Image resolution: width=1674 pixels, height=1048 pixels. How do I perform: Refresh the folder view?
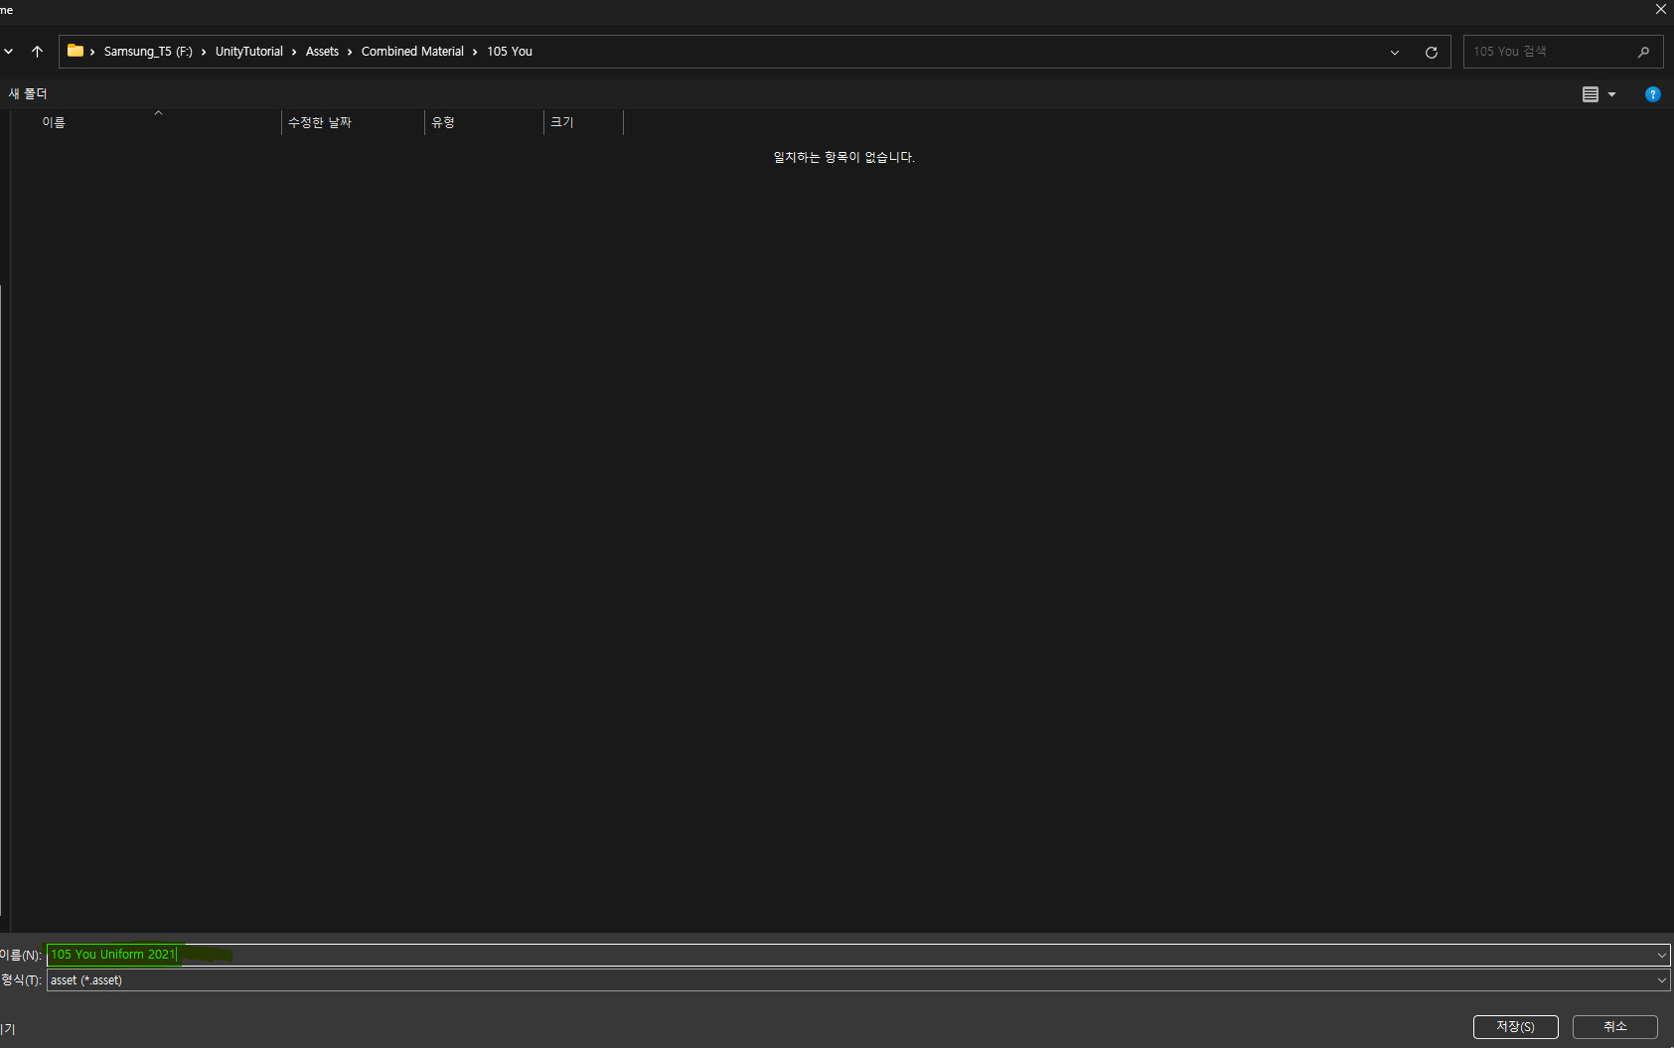tap(1432, 52)
